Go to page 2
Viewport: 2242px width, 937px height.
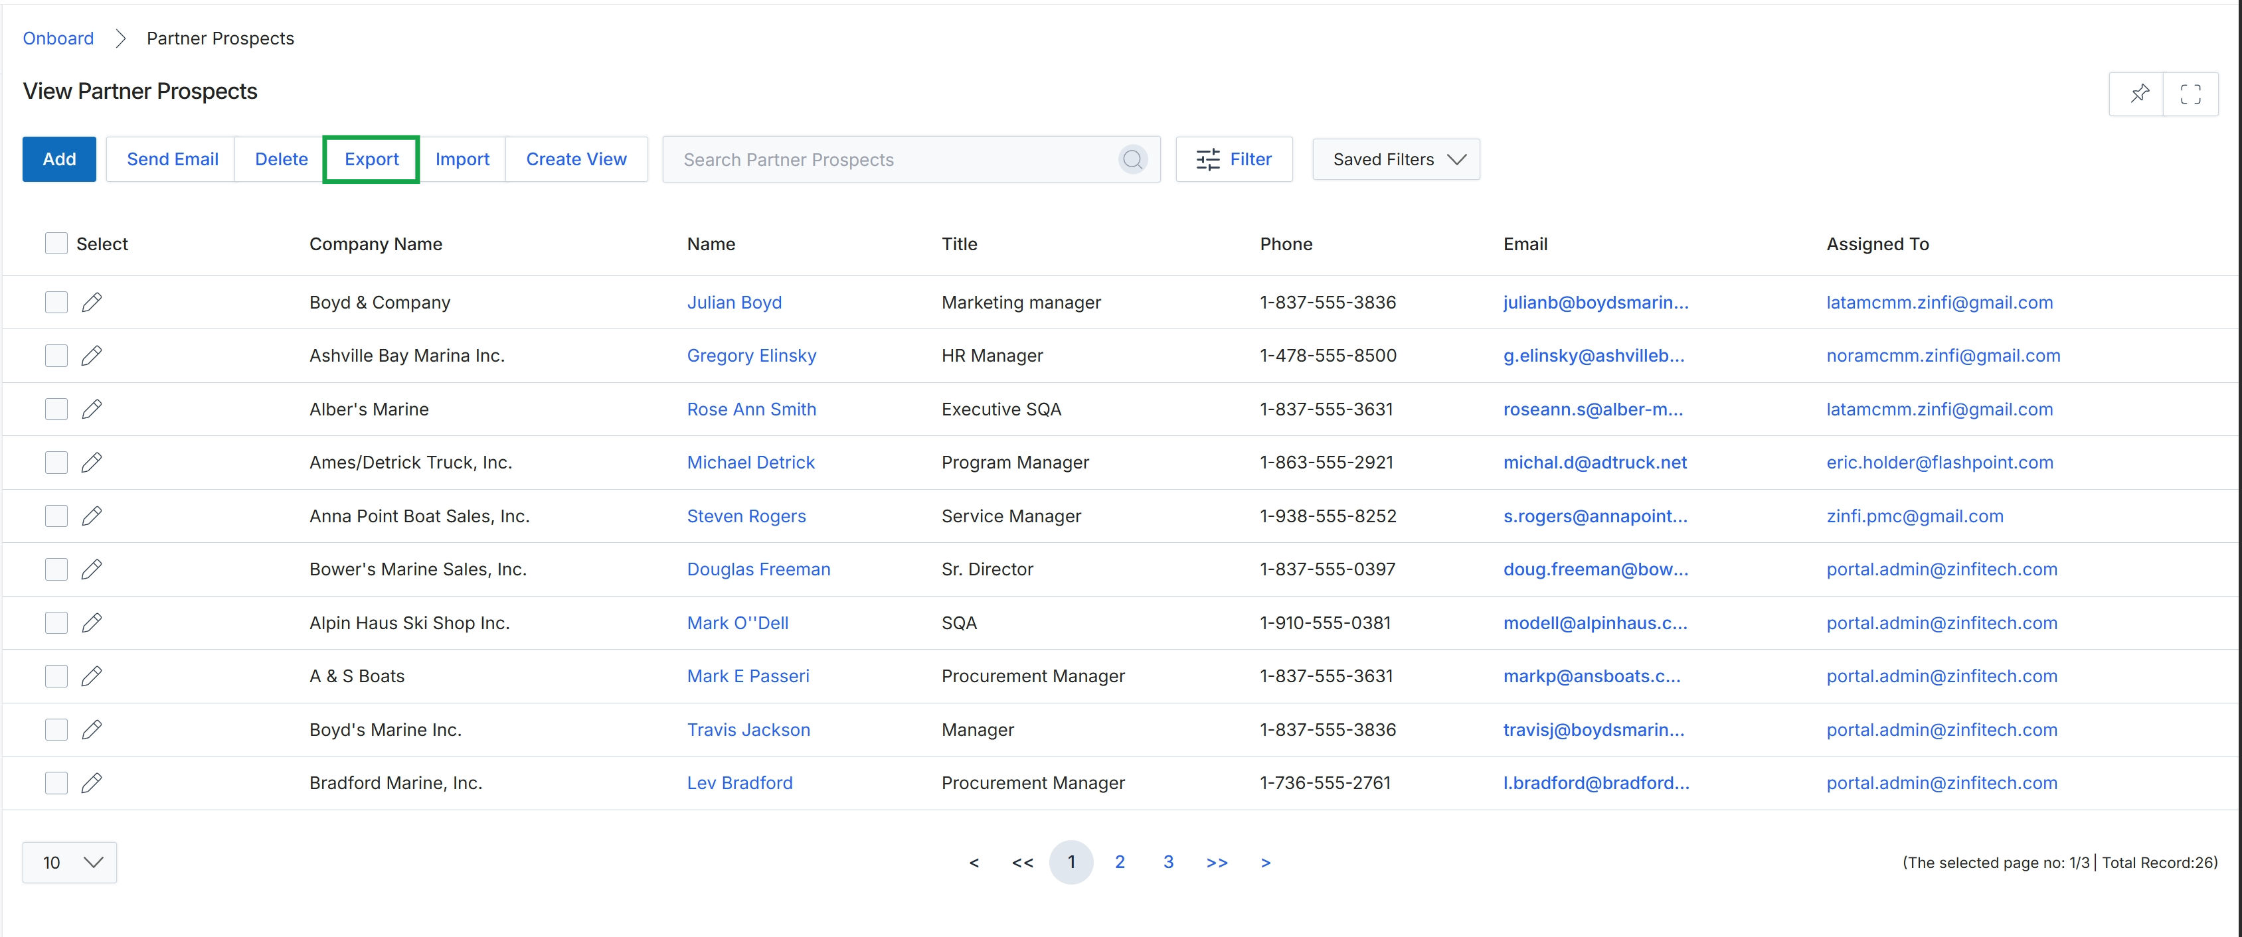point(1119,862)
